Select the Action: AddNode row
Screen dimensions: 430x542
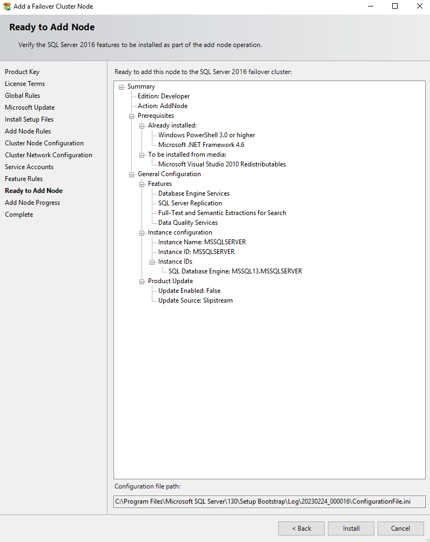(x=163, y=106)
